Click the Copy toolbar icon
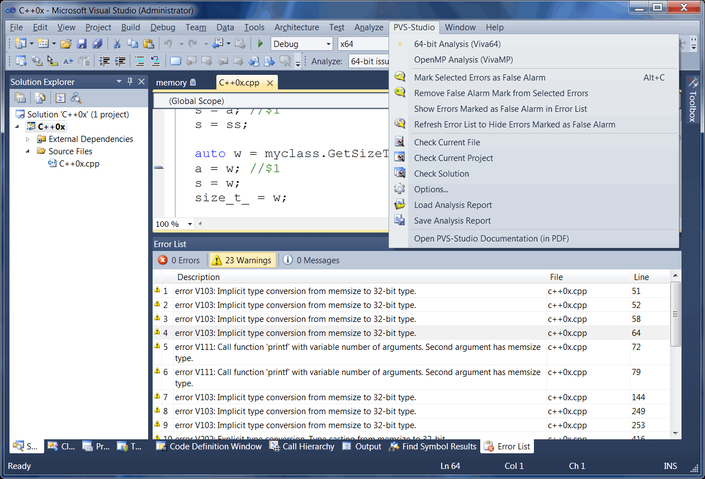The width and height of the screenshot is (705, 479). (x=133, y=44)
